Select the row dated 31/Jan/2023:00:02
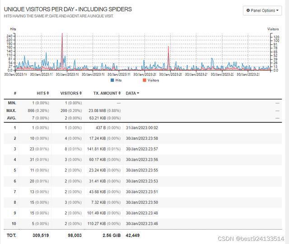289x244 pixels. coord(142,128)
